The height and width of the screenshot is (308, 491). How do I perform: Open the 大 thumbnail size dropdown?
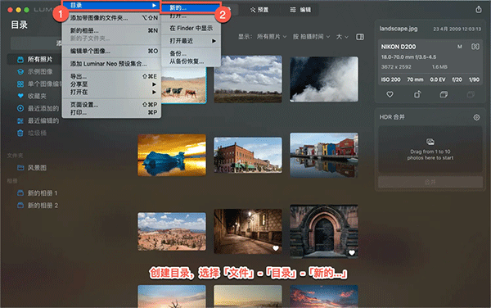point(342,37)
